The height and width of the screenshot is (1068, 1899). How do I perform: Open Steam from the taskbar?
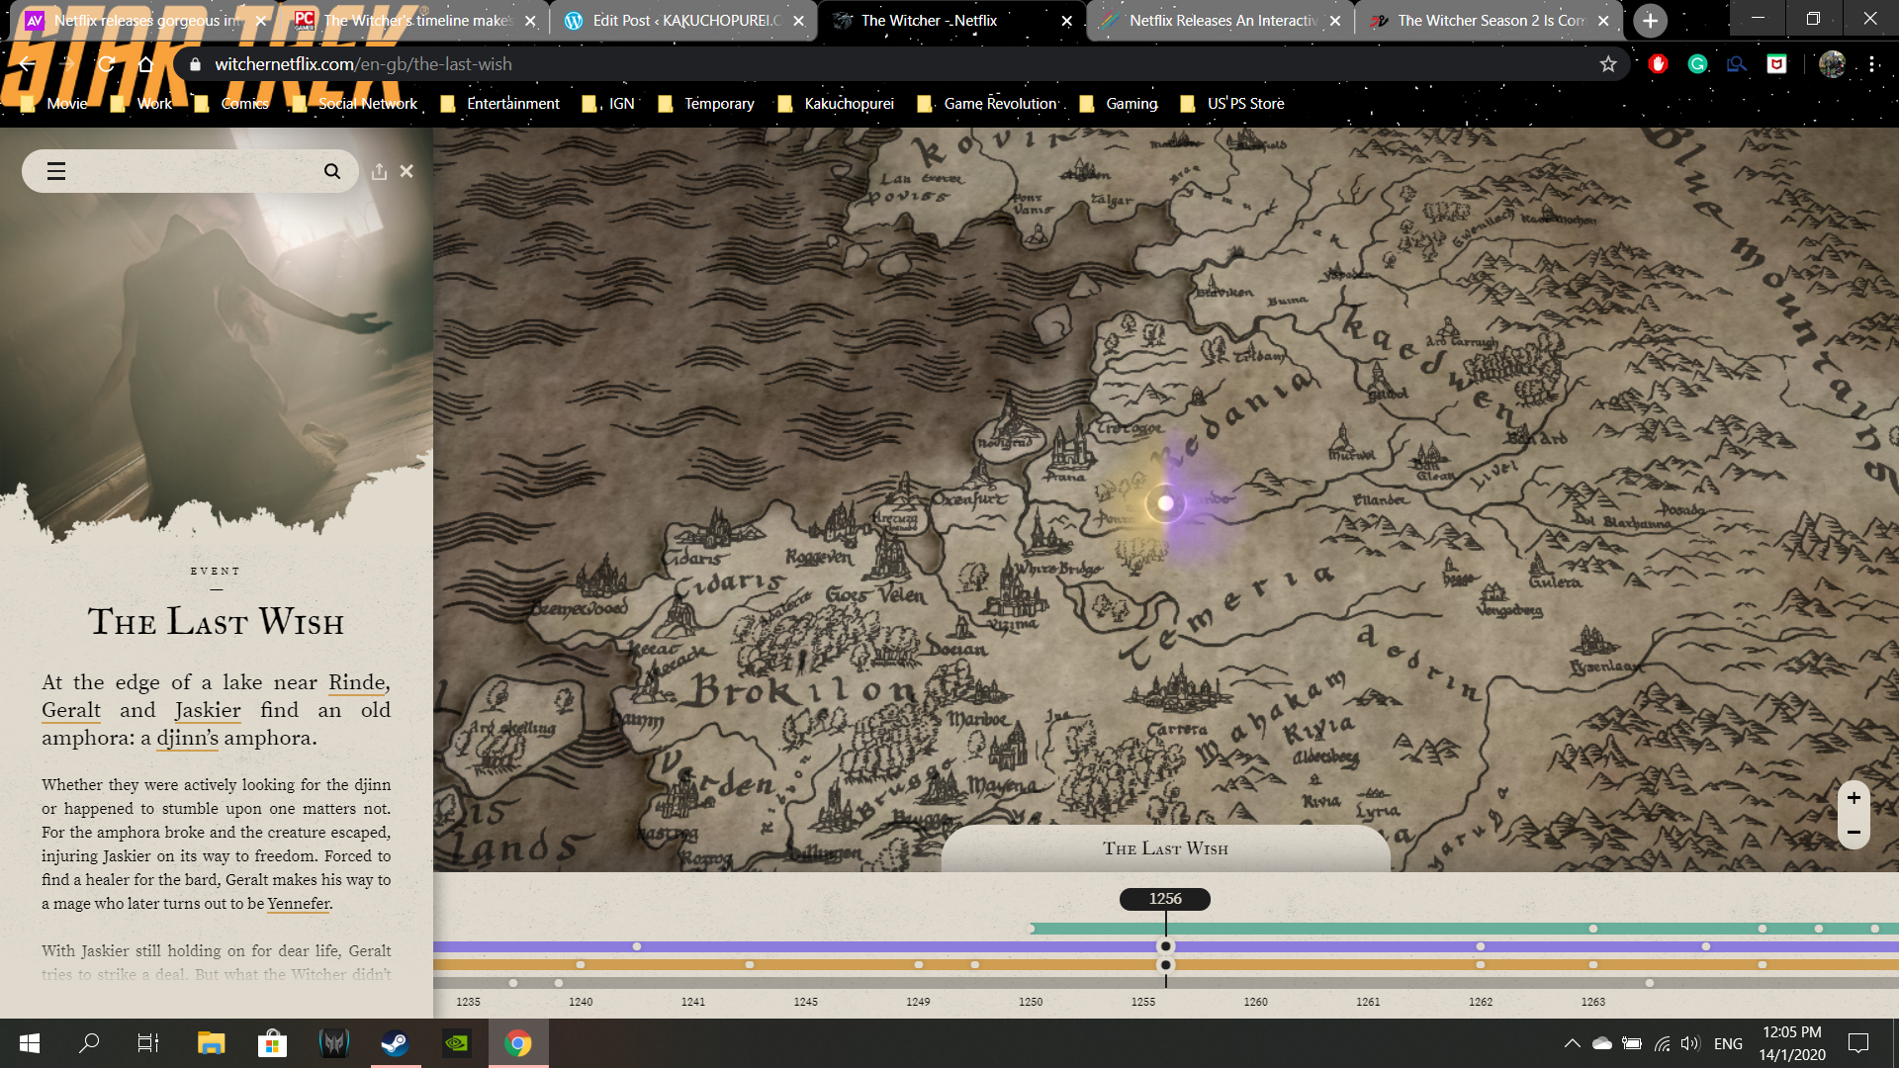point(396,1043)
